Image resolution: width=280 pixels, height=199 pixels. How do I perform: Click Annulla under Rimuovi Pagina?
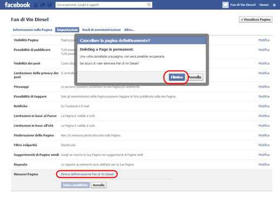coord(99,185)
